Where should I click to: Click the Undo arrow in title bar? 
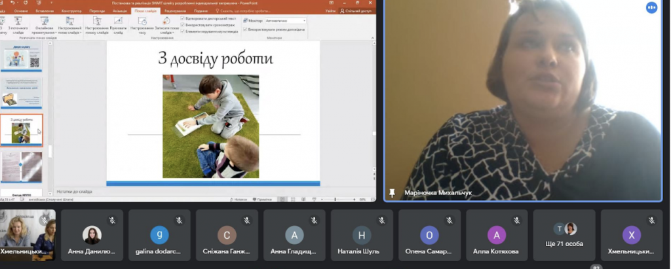pos(12,3)
